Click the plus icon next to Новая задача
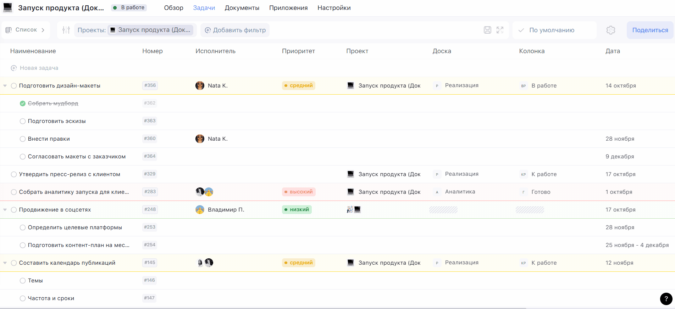Viewport: 675px width, 309px height. [x=14, y=68]
